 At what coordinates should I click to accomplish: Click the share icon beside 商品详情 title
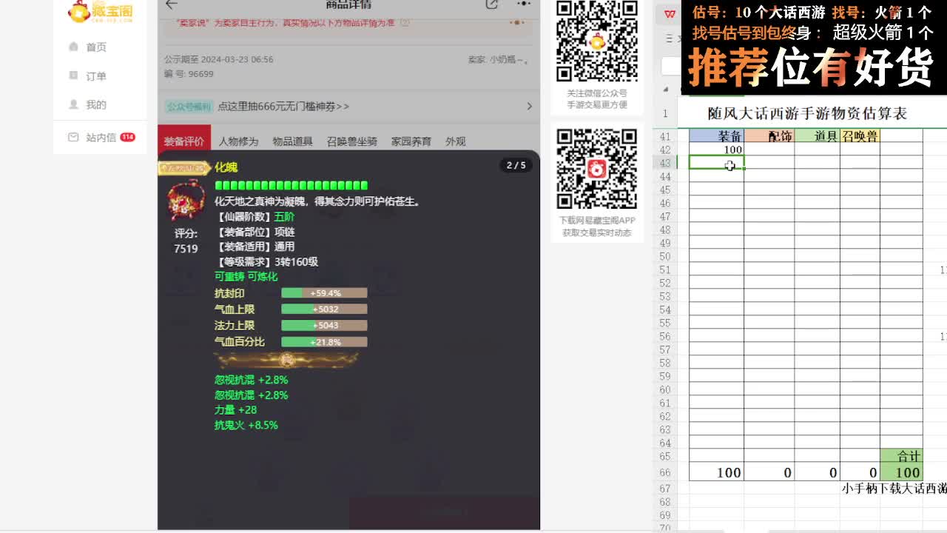(x=491, y=5)
